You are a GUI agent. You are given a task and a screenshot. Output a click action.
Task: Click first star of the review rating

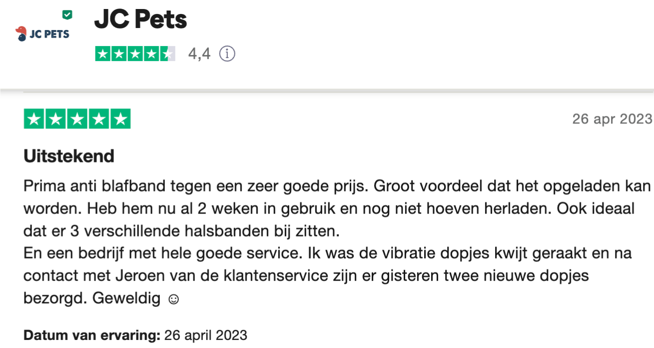pos(34,119)
